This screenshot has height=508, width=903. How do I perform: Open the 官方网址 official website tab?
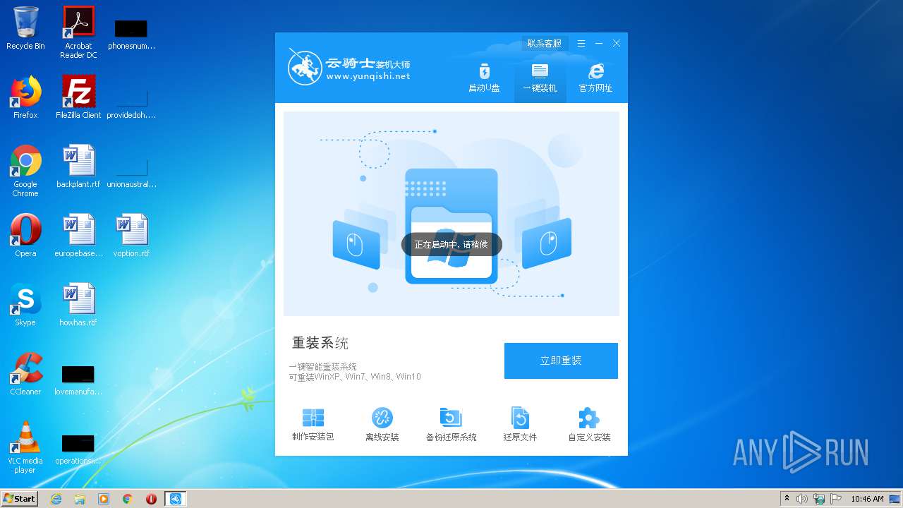click(x=595, y=78)
